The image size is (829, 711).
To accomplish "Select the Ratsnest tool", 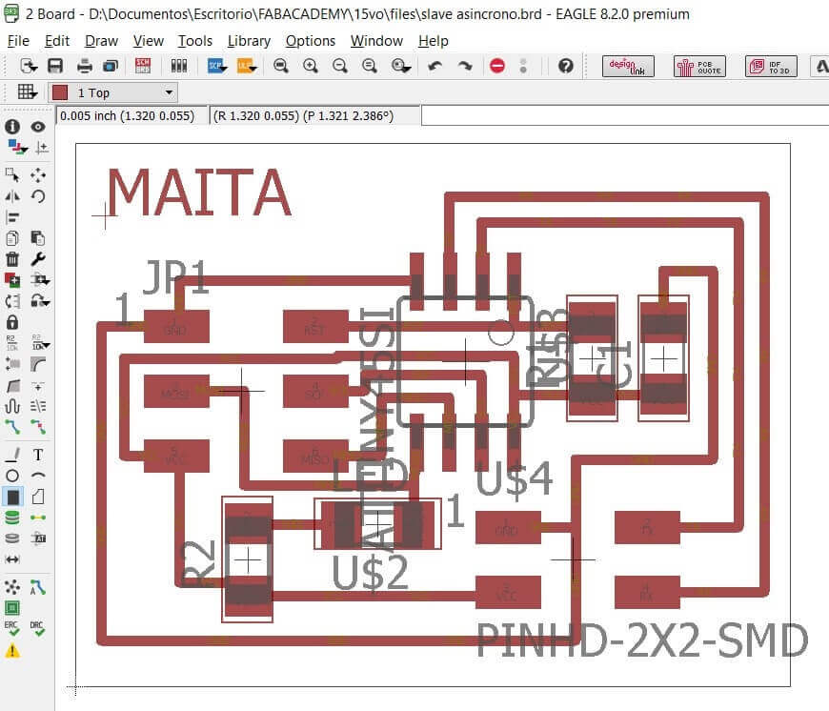I will click(12, 587).
